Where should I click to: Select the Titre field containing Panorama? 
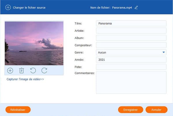tap(131, 23)
